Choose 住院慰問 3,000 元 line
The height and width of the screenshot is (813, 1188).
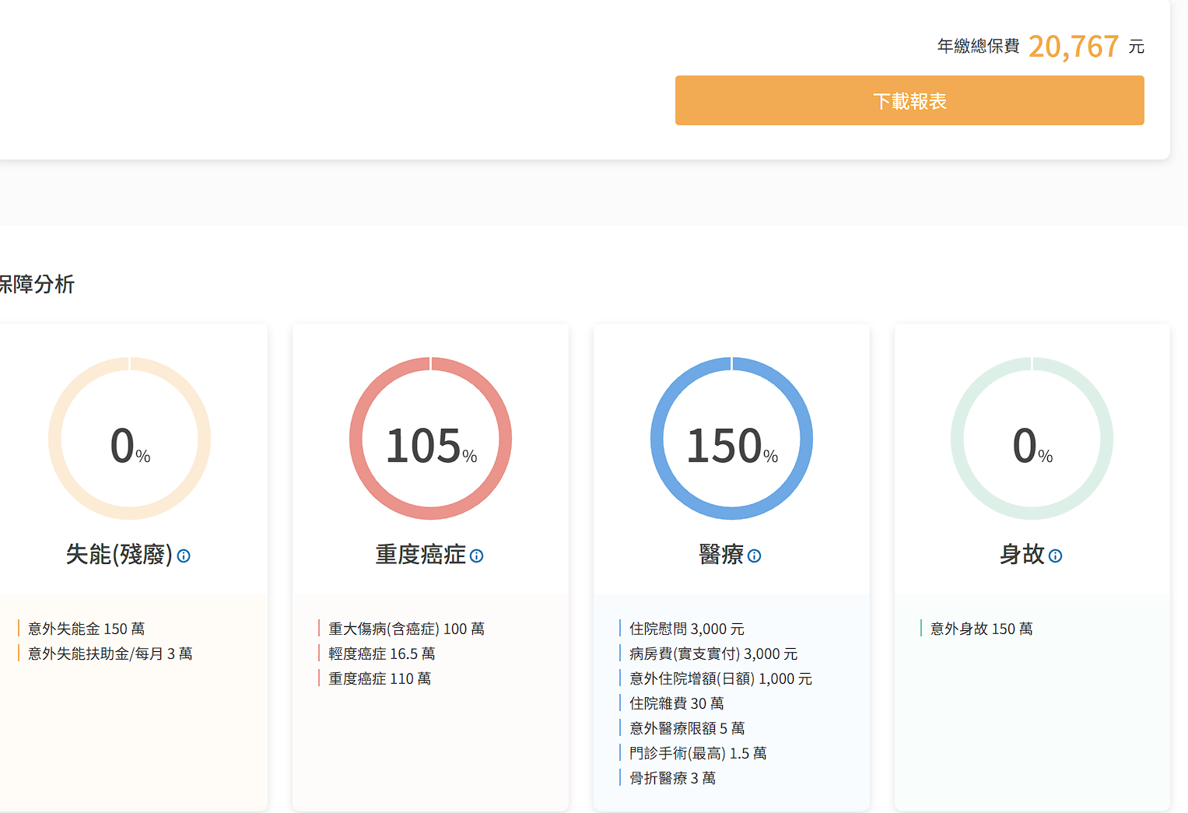686,629
